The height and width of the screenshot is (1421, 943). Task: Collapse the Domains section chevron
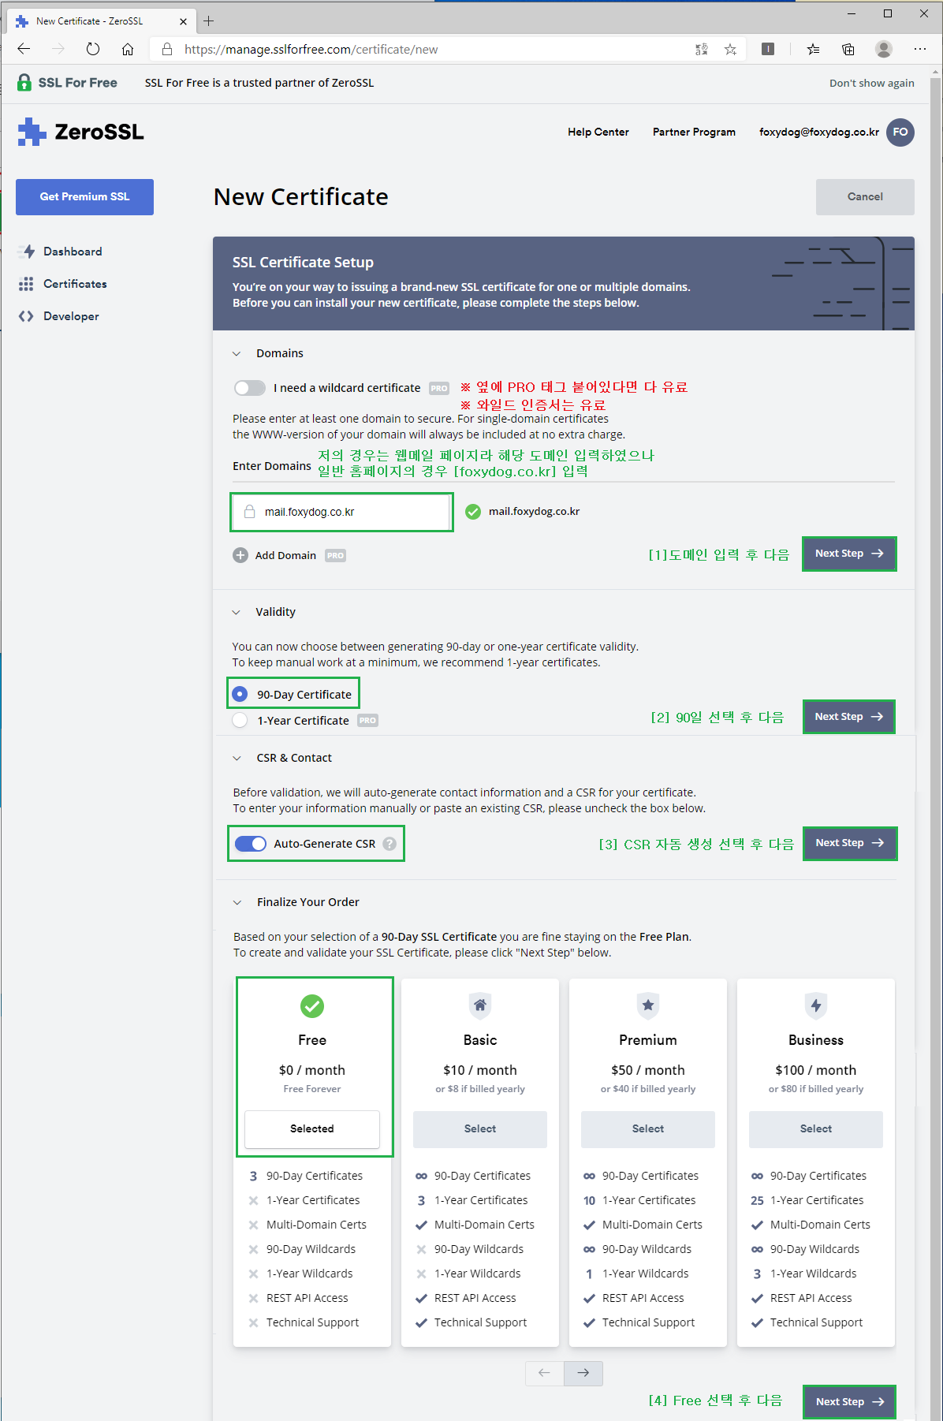(x=237, y=353)
